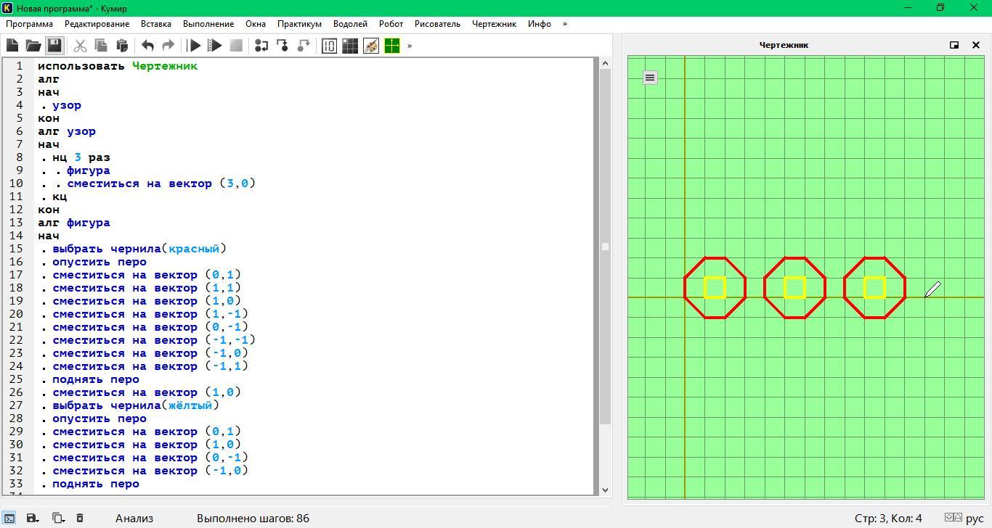Click the editor vertical scrollbar down arrow
Image resolution: width=992 pixels, height=528 pixels.
[x=605, y=490]
